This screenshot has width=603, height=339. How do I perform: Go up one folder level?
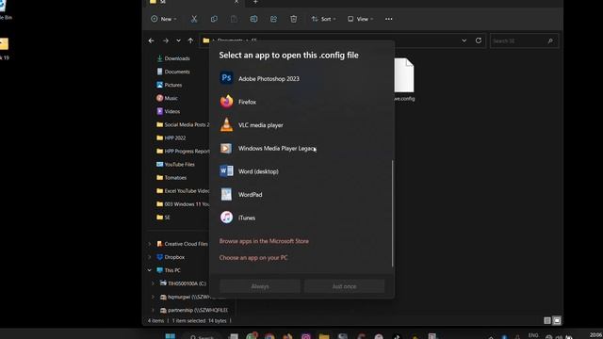tap(190, 40)
